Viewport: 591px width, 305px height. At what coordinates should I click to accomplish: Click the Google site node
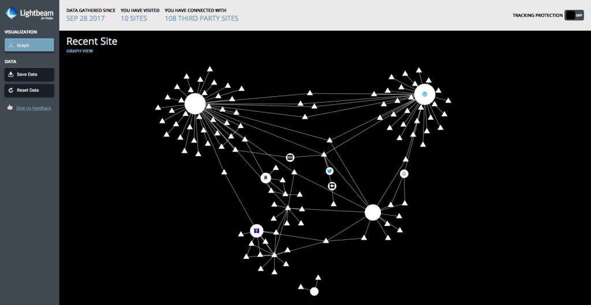(404, 174)
